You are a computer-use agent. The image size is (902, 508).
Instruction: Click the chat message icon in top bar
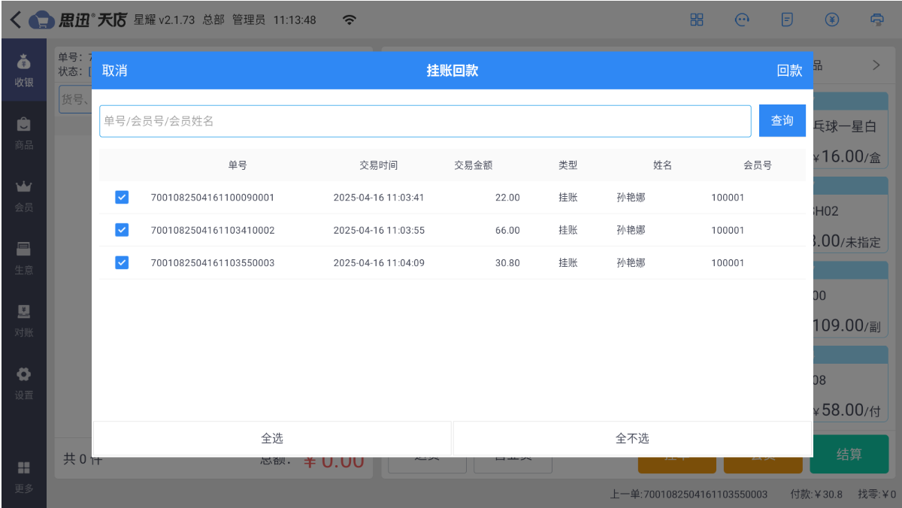click(742, 20)
